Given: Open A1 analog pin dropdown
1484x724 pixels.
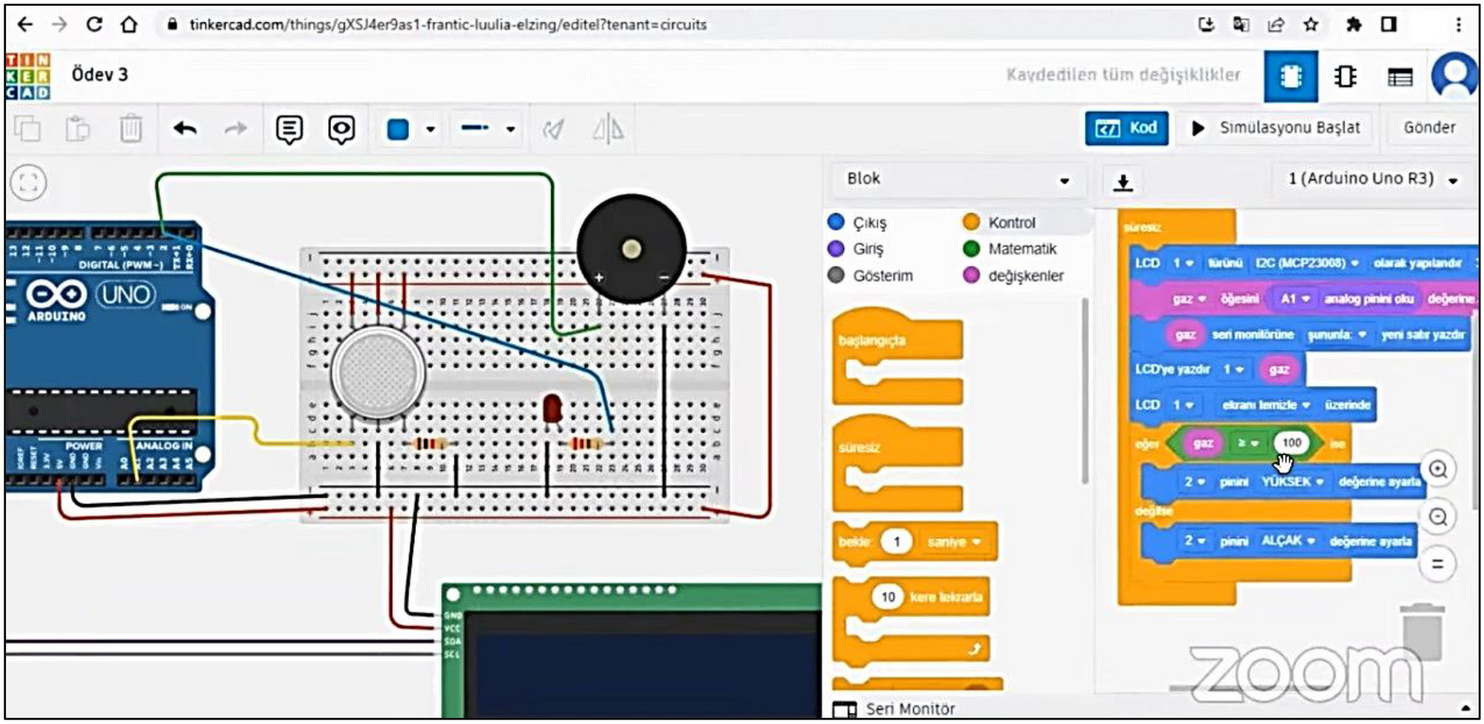Looking at the screenshot, I should point(1306,298).
